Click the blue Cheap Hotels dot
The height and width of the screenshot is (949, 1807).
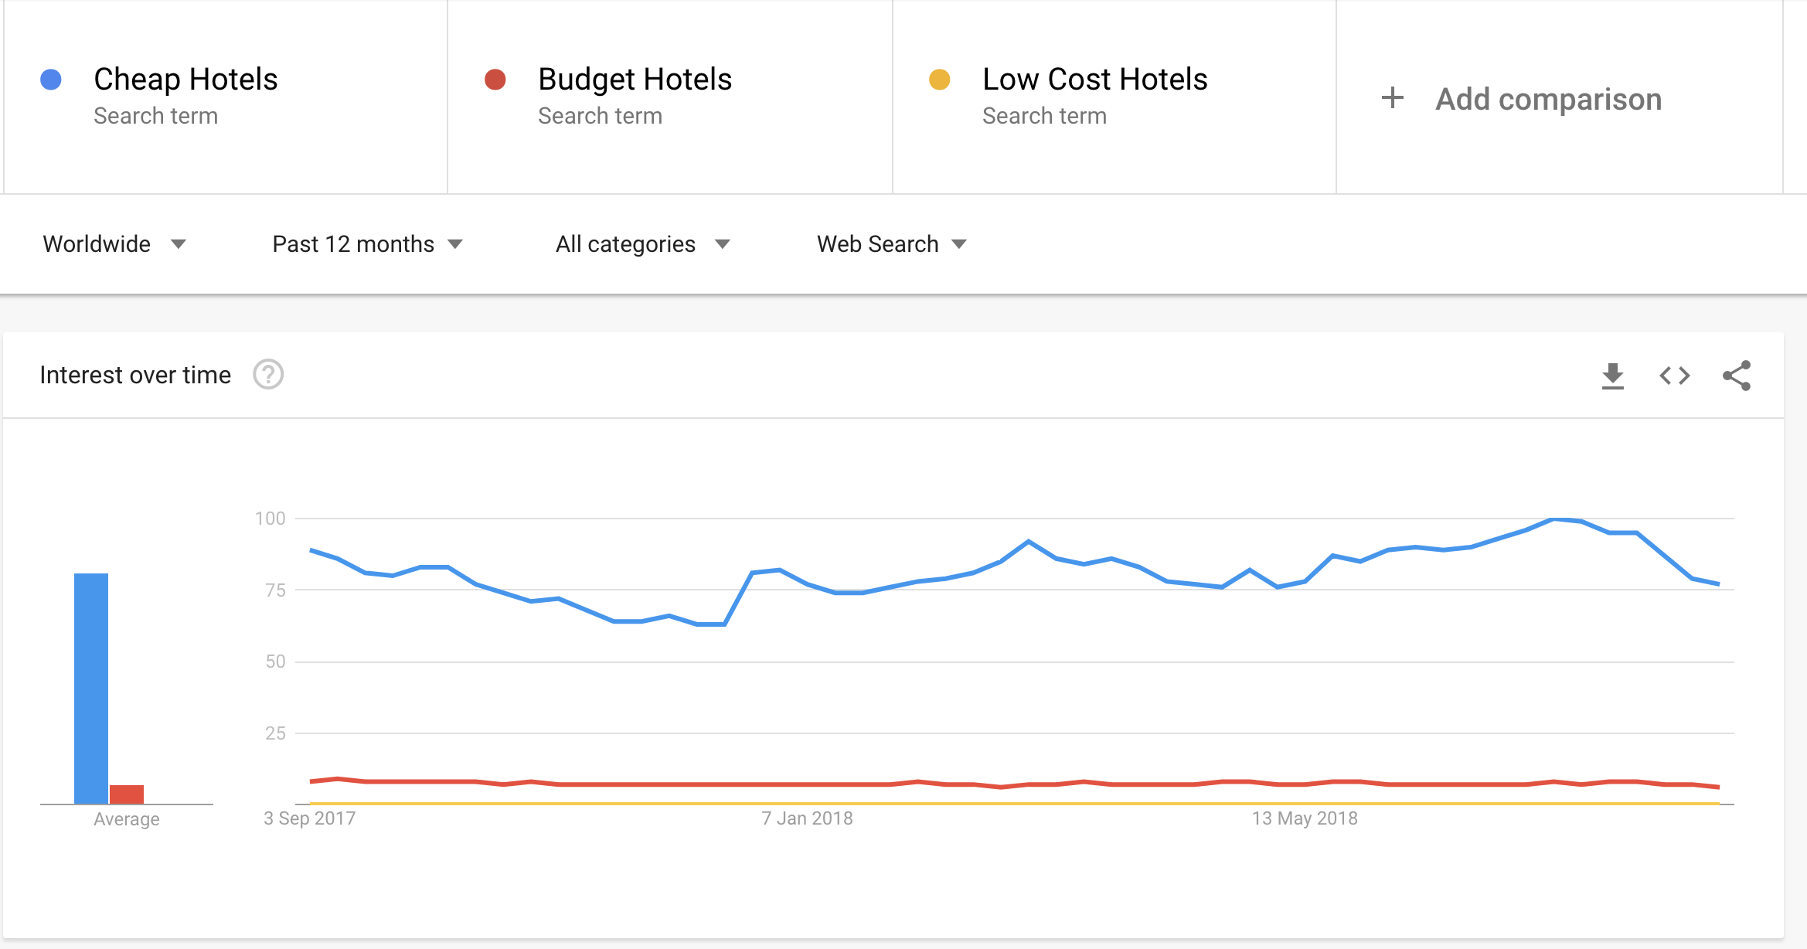coord(51,80)
